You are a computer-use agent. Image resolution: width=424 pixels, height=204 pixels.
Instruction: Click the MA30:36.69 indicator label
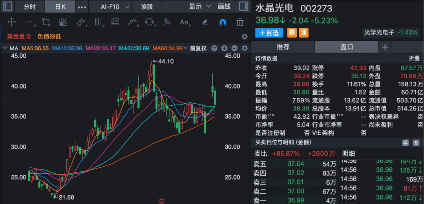pos(134,48)
